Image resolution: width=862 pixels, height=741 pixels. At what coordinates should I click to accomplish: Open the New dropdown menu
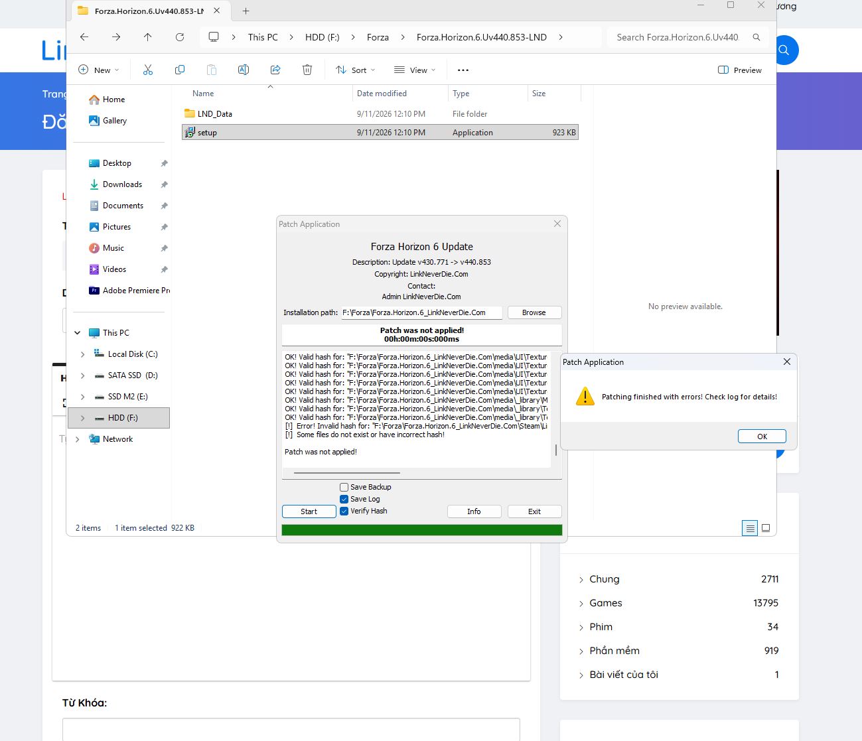(98, 70)
